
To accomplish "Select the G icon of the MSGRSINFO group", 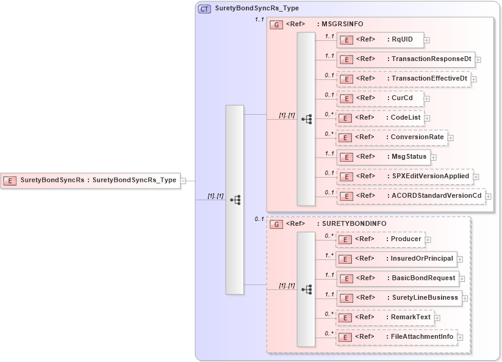I will pyautogui.click(x=275, y=24).
